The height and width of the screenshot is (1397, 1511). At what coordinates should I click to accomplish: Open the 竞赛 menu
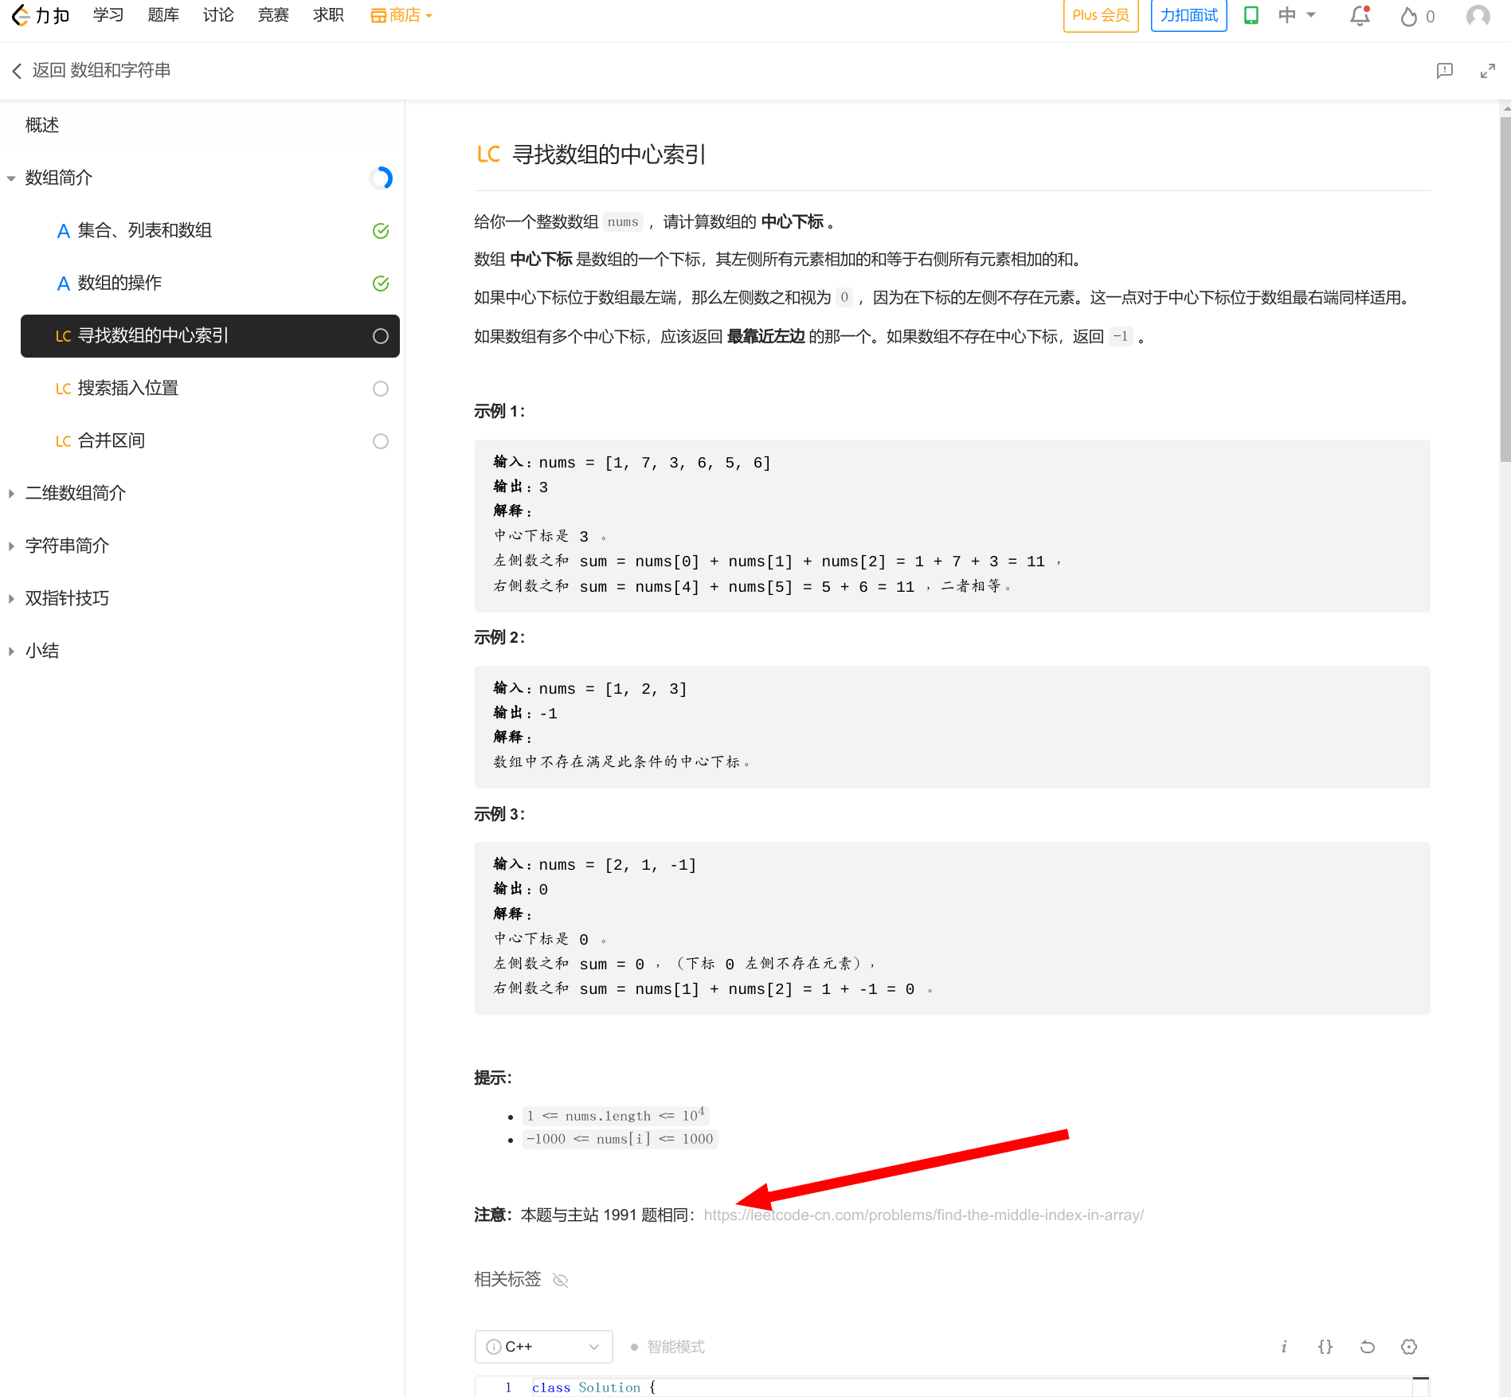pos(273,15)
